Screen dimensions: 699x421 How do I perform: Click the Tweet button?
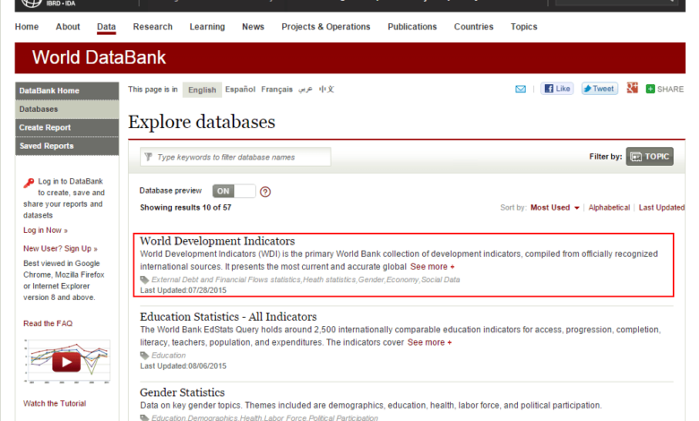[x=600, y=89]
